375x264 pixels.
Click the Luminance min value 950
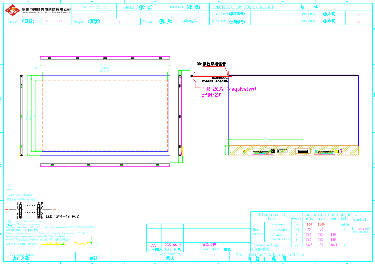click(x=309, y=224)
